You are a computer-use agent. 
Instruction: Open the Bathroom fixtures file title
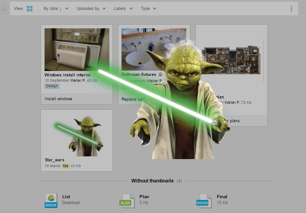coord(139,75)
